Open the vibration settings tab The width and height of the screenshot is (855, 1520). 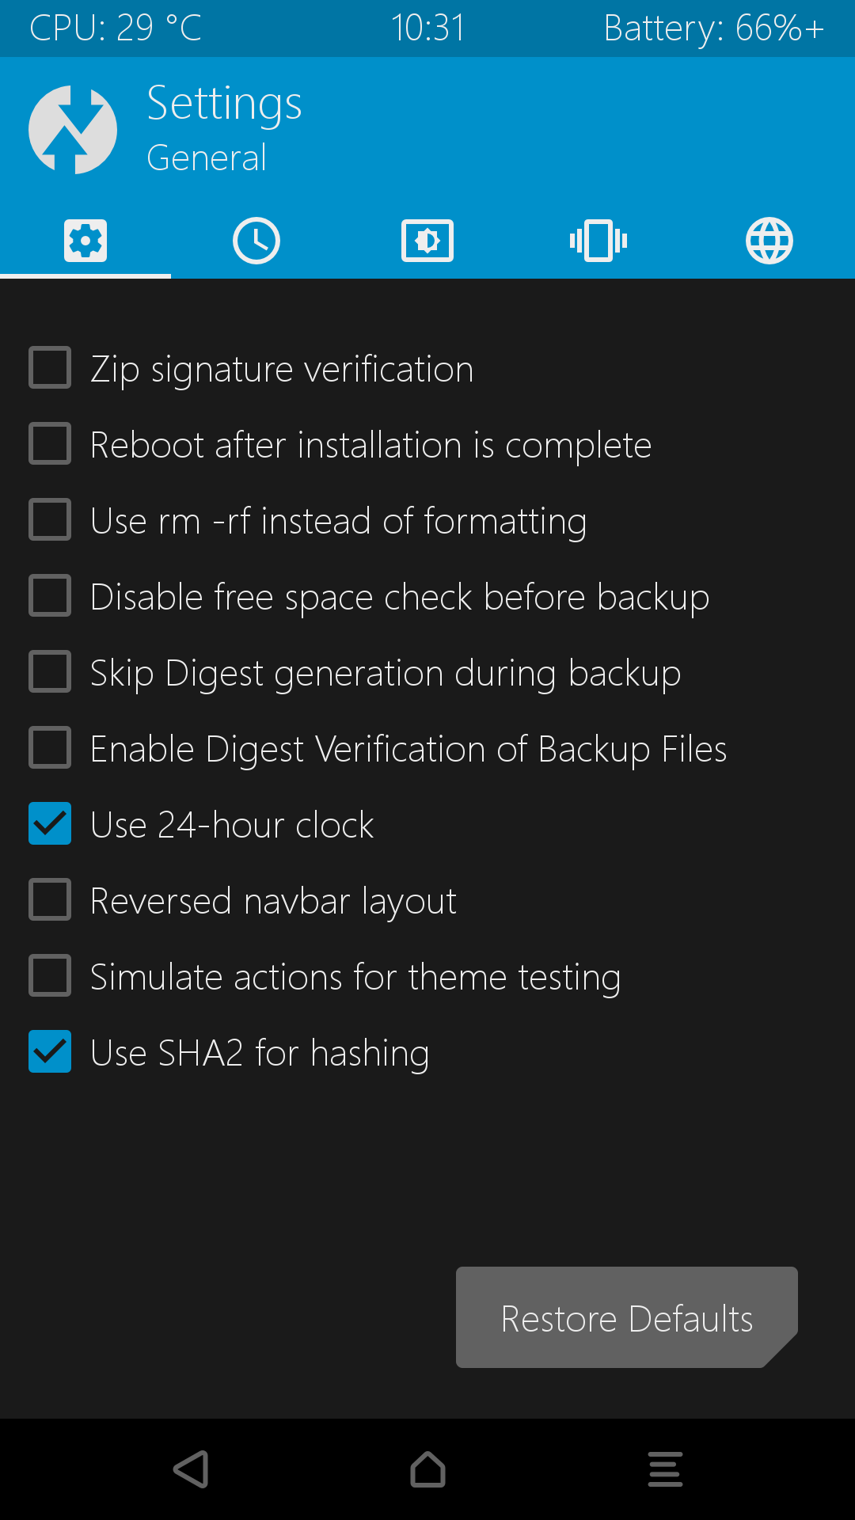[x=598, y=241]
